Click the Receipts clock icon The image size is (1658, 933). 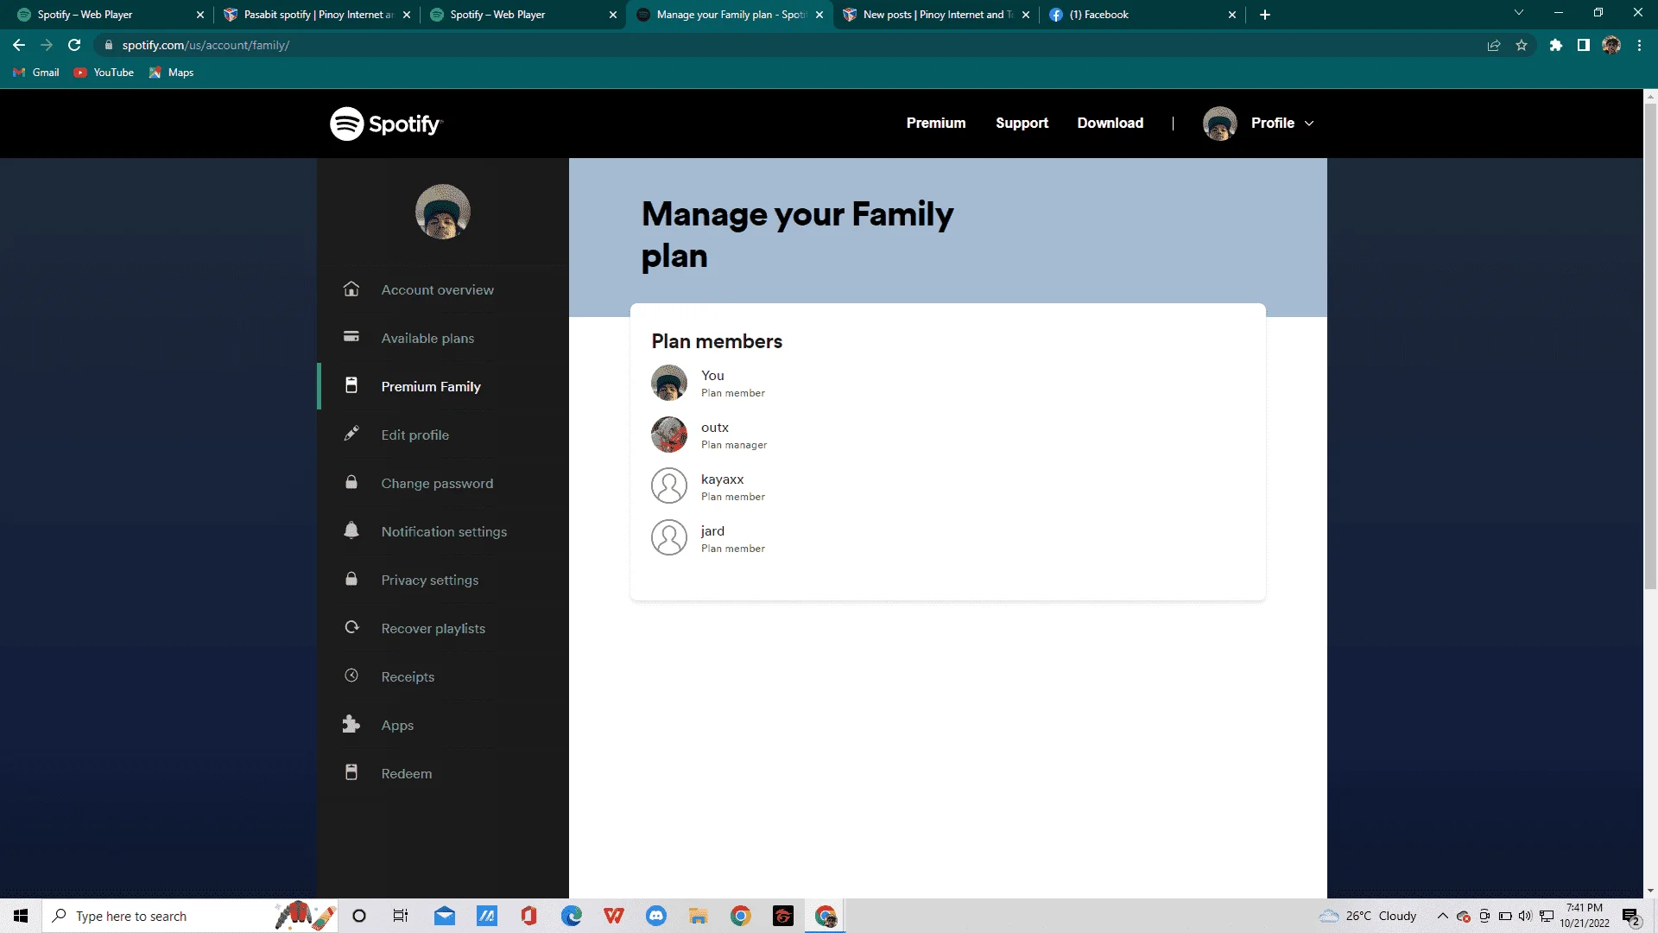351,676
